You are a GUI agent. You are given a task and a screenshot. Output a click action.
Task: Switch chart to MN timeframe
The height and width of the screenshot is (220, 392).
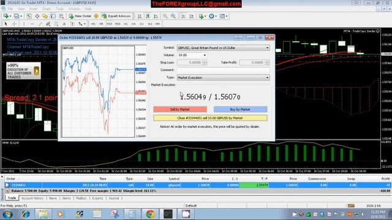click(x=158, y=24)
